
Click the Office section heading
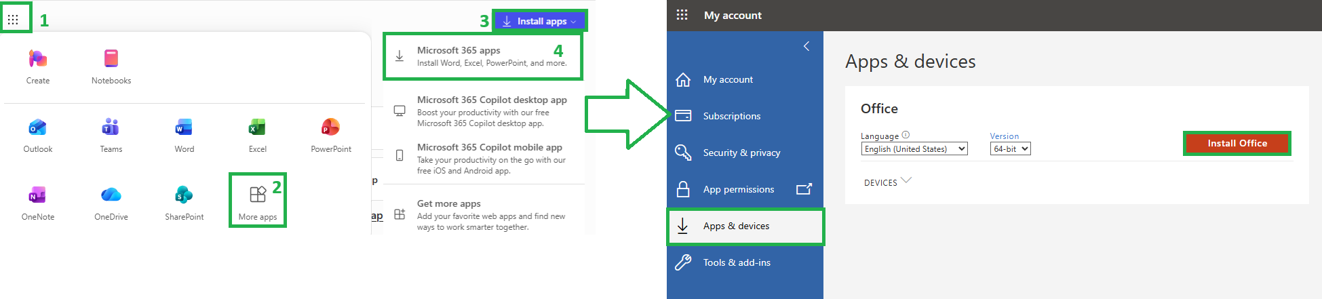click(879, 108)
